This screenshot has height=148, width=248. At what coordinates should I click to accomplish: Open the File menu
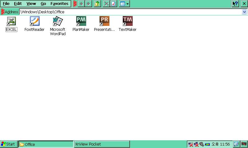tap(6, 4)
